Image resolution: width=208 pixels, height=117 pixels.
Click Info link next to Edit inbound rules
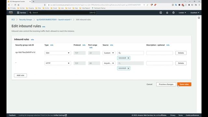(x=44, y=27)
